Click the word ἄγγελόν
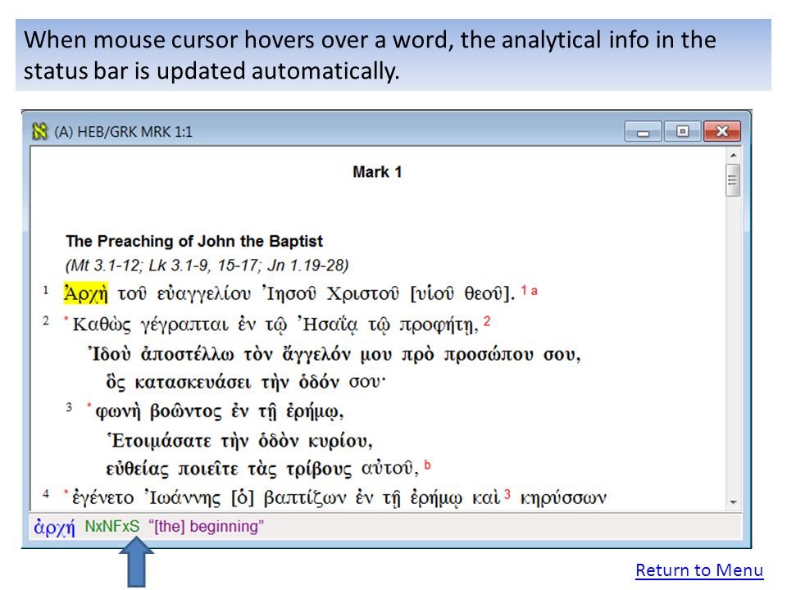Screen dimensions: 787x590 316,354
